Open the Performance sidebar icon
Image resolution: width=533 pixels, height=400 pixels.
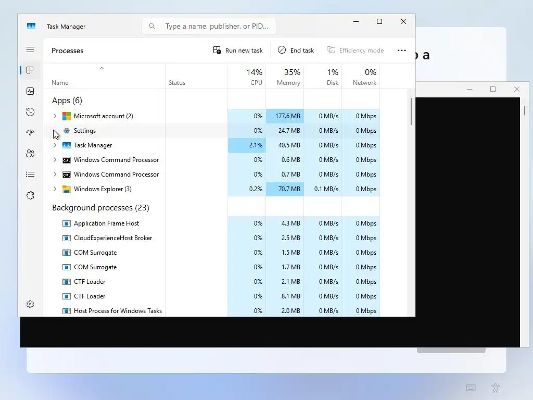30,91
